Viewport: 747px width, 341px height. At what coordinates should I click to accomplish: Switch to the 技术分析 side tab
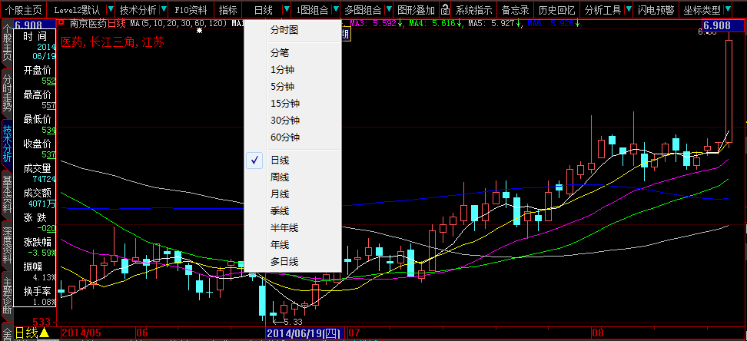7,143
